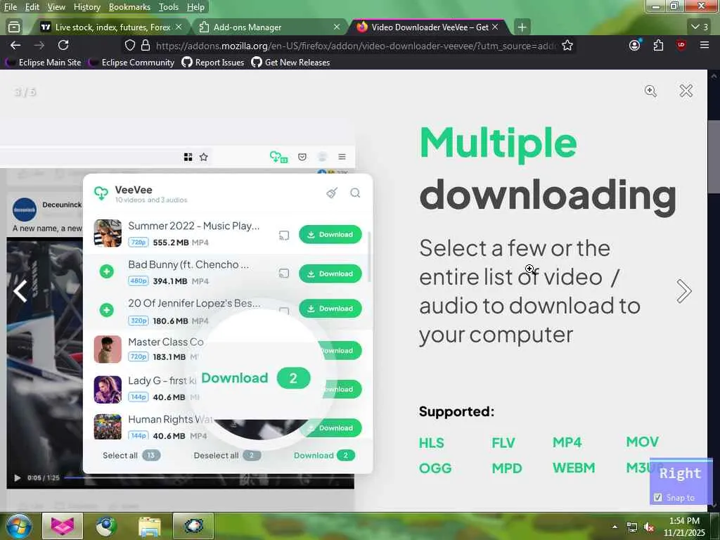Open the Edit menu

(x=32, y=7)
